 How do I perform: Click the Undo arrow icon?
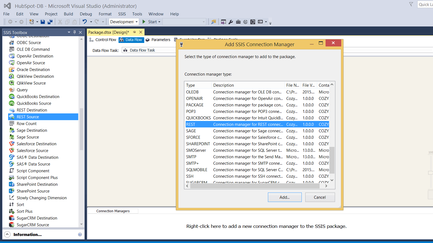tap(85, 22)
